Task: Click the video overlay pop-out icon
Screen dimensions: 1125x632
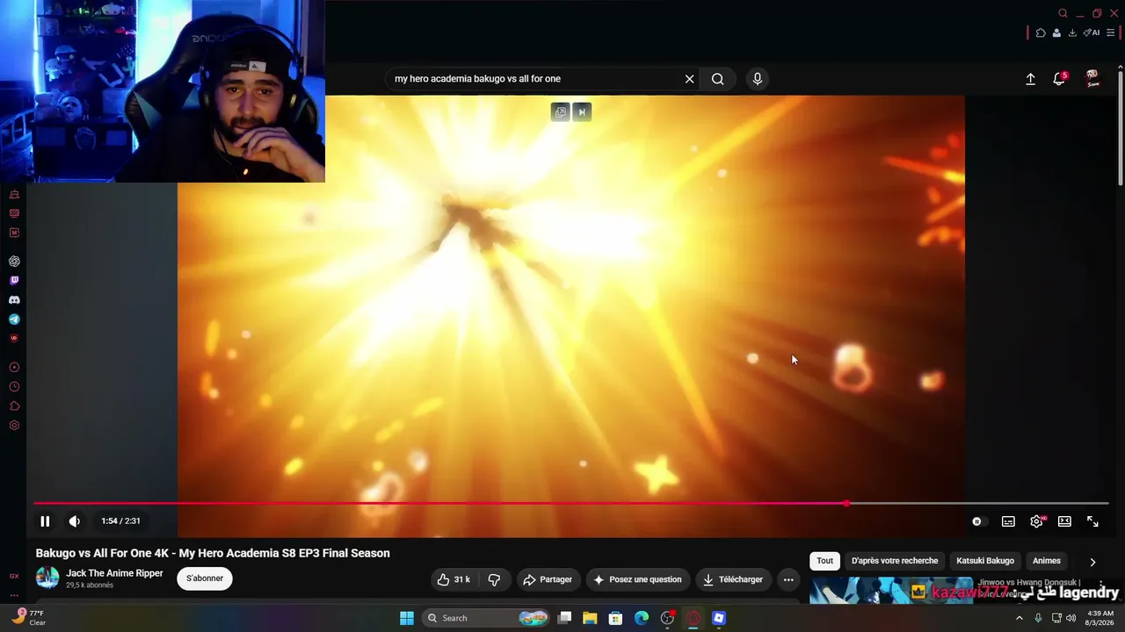Action: (561, 112)
